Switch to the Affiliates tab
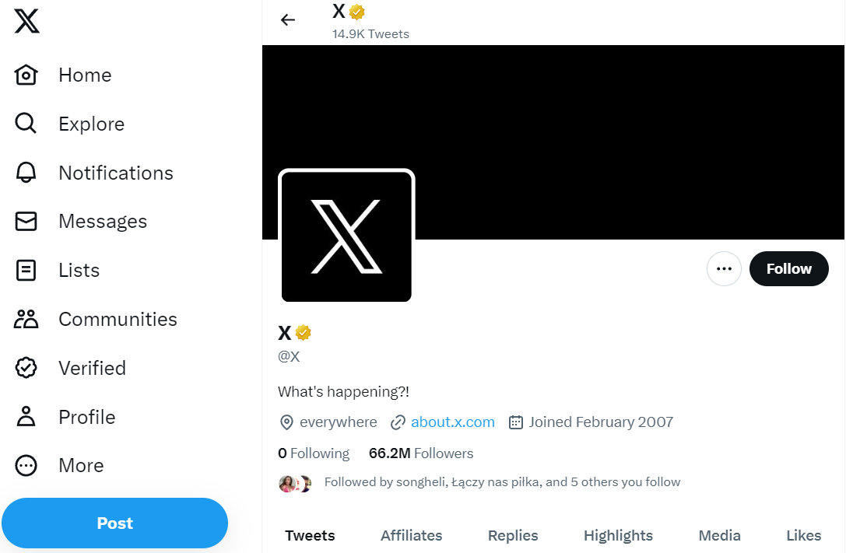The height and width of the screenshot is (553, 846). click(x=411, y=535)
